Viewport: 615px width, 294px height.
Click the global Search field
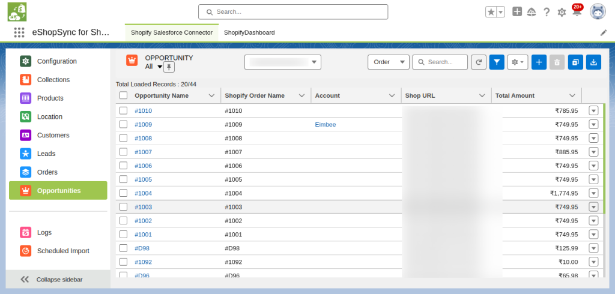[x=293, y=12]
